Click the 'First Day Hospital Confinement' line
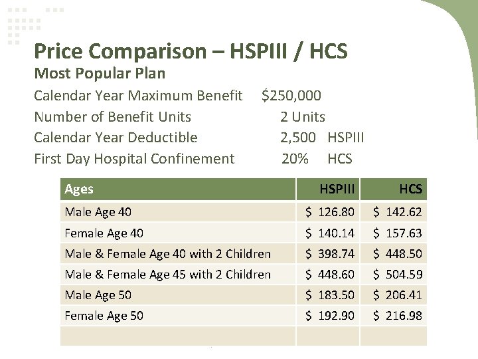Screen dimensions: 478x359 [x=135, y=158]
